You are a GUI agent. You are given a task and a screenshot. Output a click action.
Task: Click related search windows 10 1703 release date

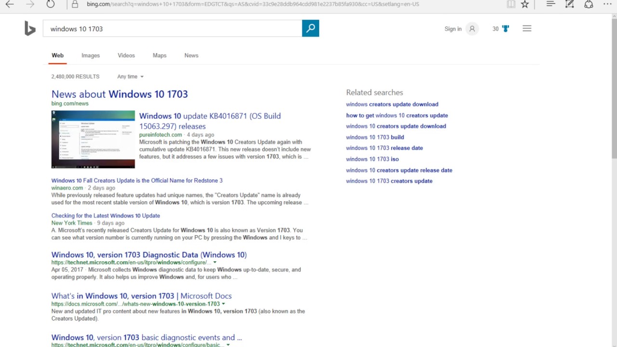384,148
